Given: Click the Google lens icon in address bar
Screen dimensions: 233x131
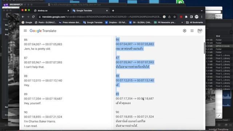Looking at the screenshot, I should click(x=164, y=17).
